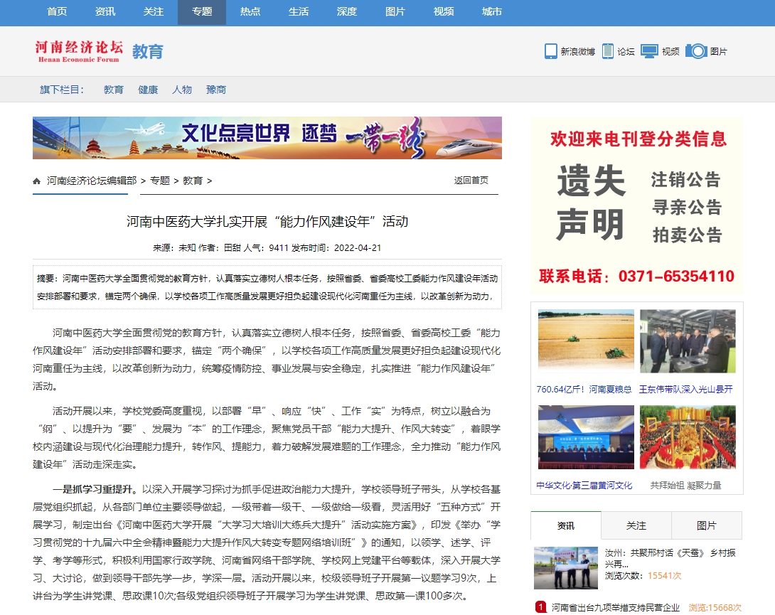This screenshot has width=775, height=615.
Task: Click the Sina Weibo tablet icon
Action: [x=550, y=51]
